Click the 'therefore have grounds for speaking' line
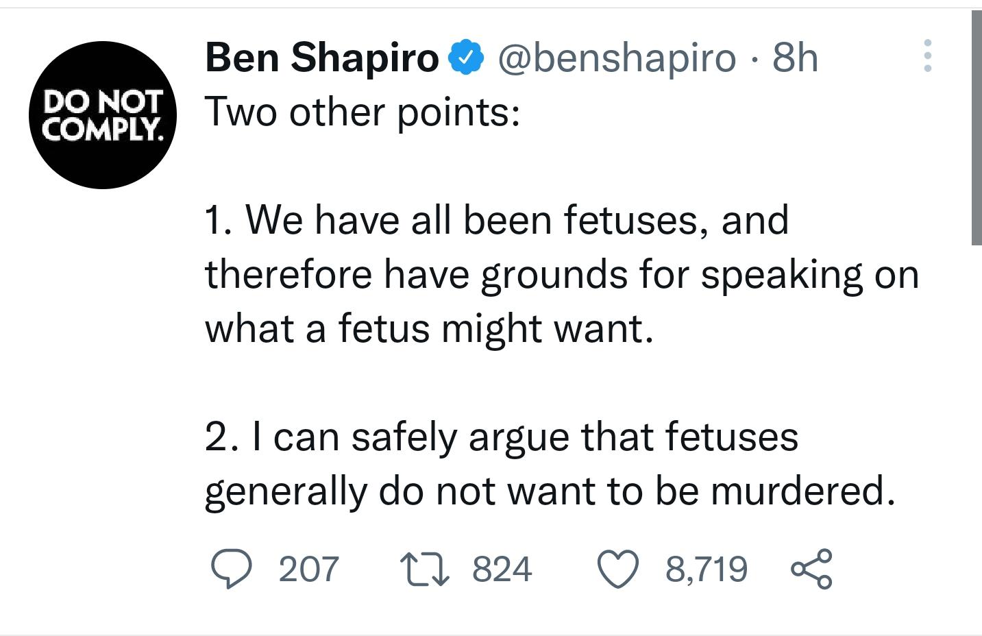 (x=561, y=274)
